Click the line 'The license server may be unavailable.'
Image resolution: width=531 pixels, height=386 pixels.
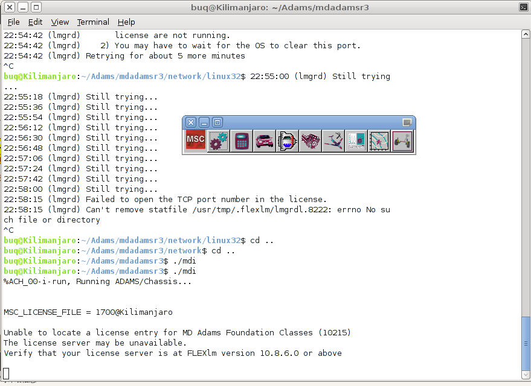pos(95,343)
